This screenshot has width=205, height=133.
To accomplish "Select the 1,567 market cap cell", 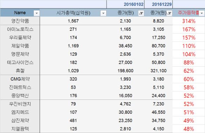I will (x=73, y=21).
